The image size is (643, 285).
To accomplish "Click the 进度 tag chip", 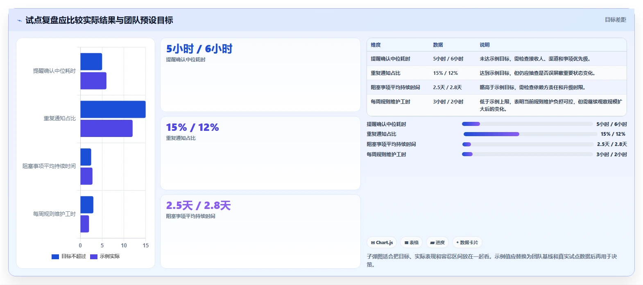I will (437, 242).
